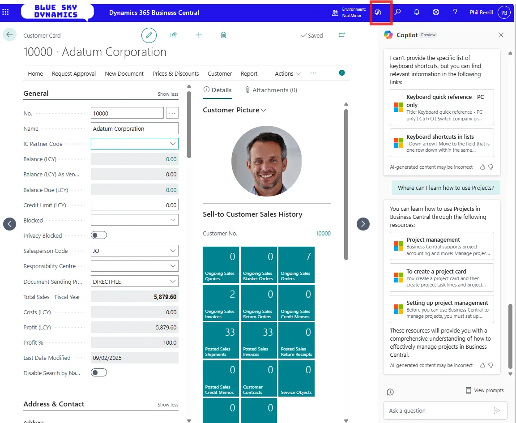Open the Report menu

coord(249,74)
